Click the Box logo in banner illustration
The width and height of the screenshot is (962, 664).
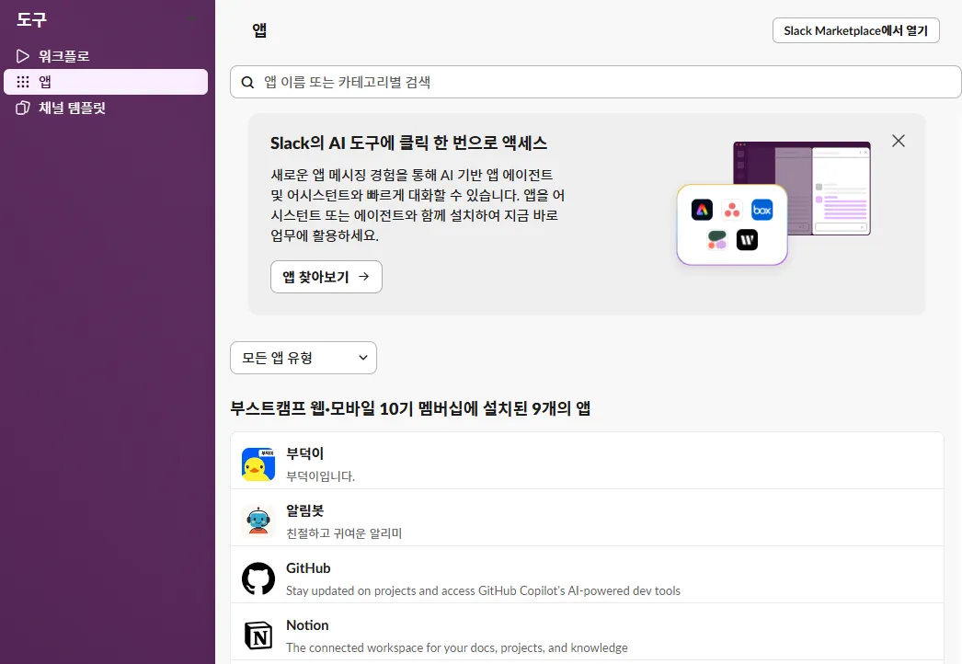762,210
